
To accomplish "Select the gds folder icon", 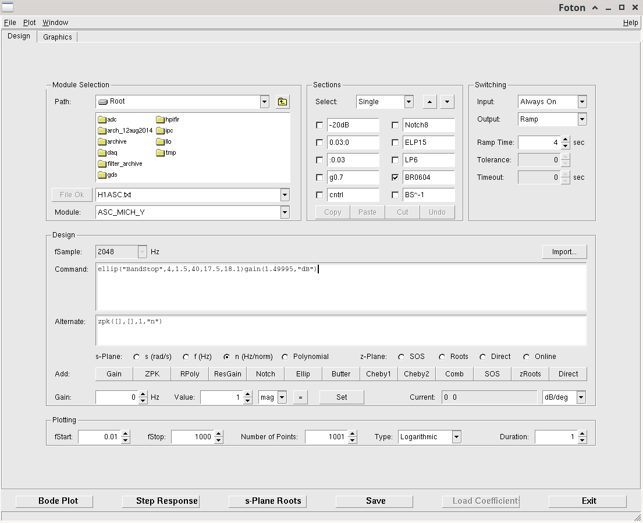I will click(x=102, y=175).
